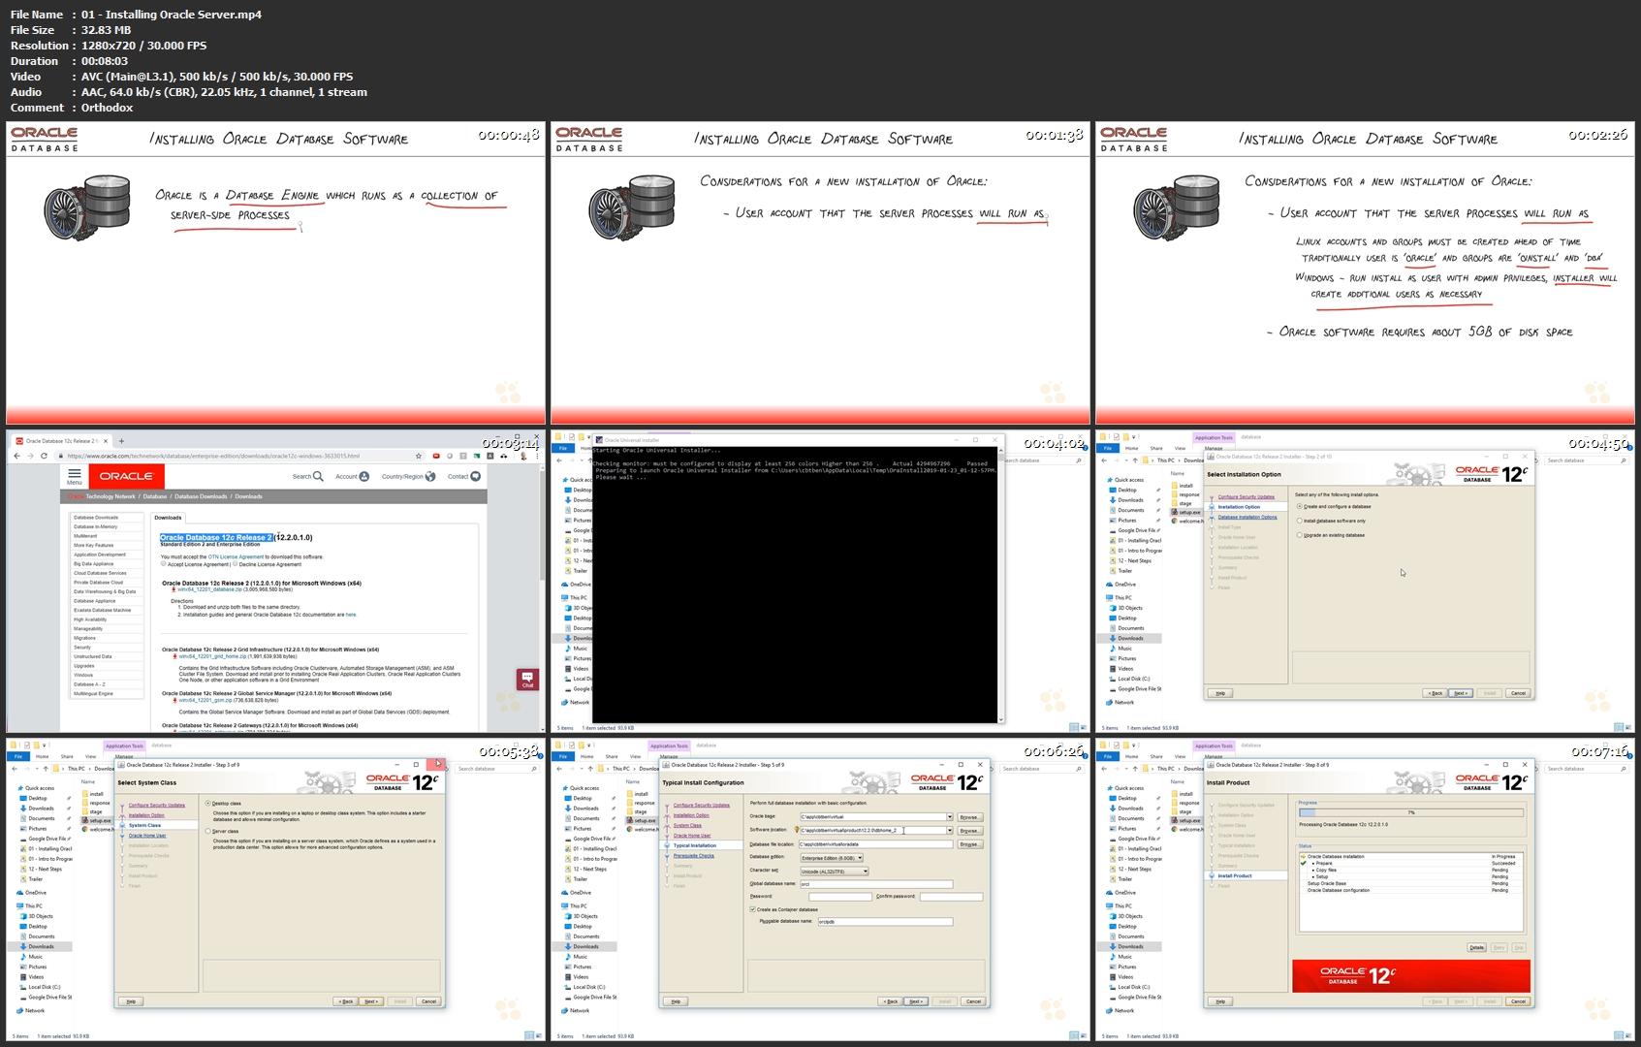Image resolution: width=1641 pixels, height=1047 pixels.
Task: Click Explorer's up arrow behind the Step 2 installer
Action: pos(1133,460)
